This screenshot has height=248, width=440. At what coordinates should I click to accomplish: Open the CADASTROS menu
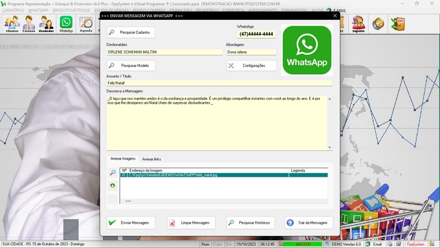point(13,10)
